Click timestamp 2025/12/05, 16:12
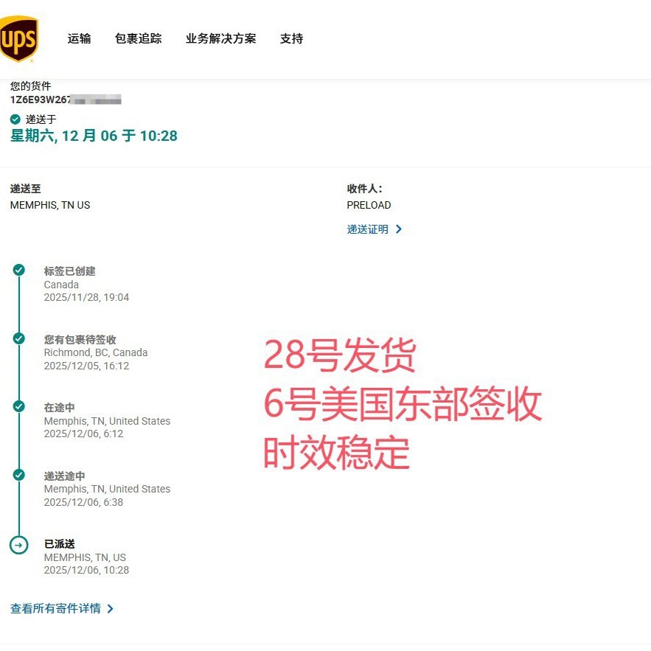This screenshot has width=651, height=651. pyautogui.click(x=86, y=366)
